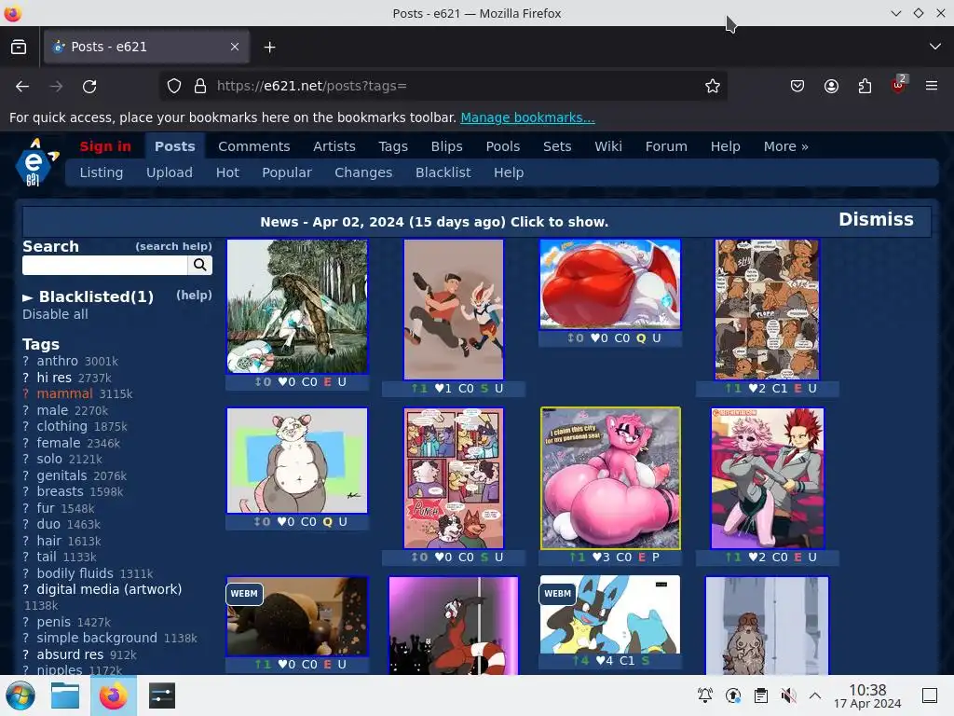954x716 pixels.
Task: Click the uBlock Origin extension icon
Action: click(899, 85)
